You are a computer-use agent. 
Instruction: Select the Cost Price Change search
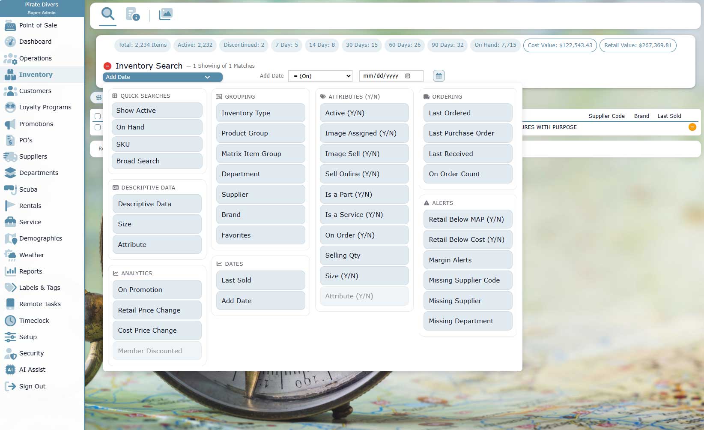[157, 331]
